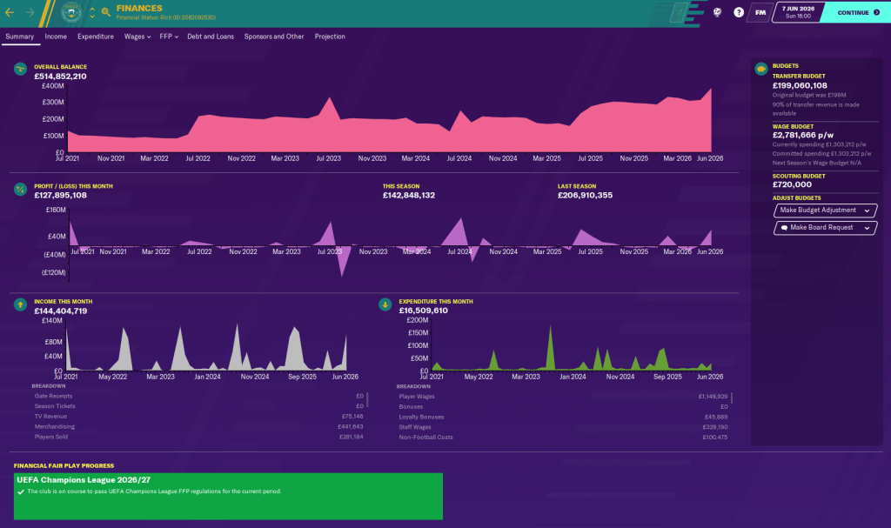Viewport: 891px width, 528px height.
Task: Open Make Budget Adjustment dropdown
Action: coord(825,210)
